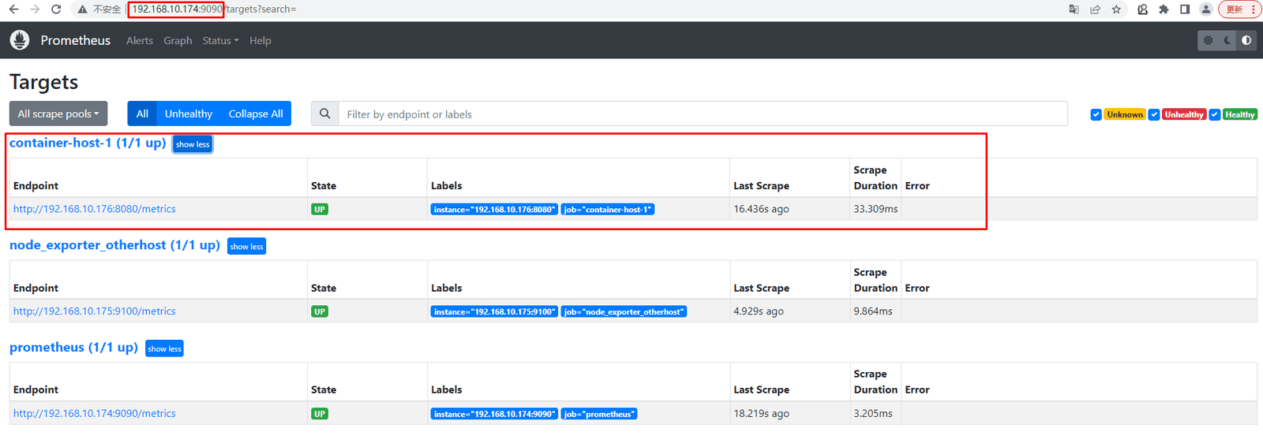Click the job="node_exporter_otherhost" label
This screenshot has height=436, width=1263.
(624, 311)
